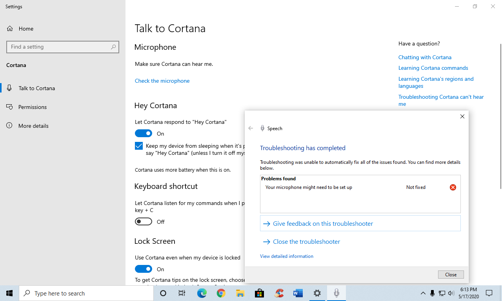Screen dimensions: 502x301
Task: Open Troubleshooting Cortana can't hear me link
Action: click(x=441, y=100)
